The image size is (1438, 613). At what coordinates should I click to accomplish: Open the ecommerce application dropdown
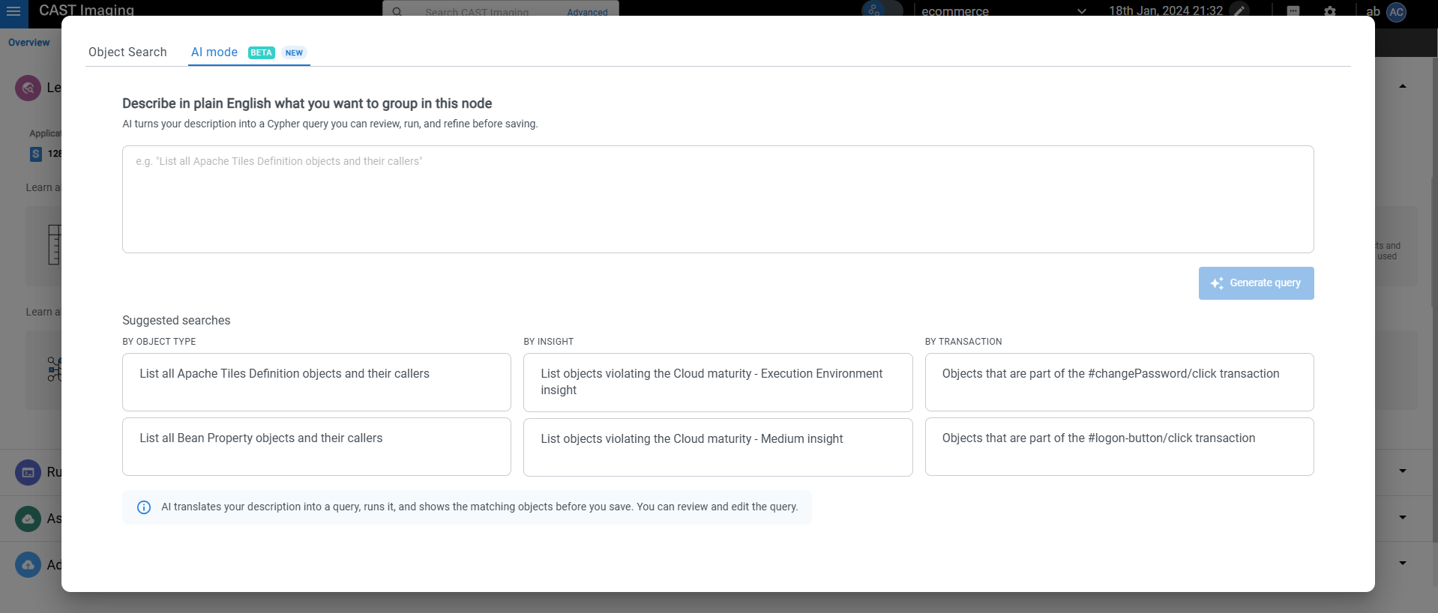(x=1003, y=11)
